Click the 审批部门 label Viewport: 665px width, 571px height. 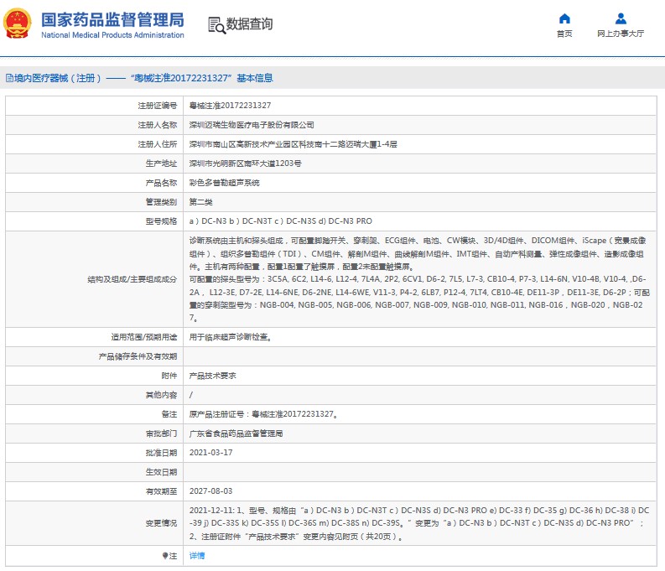pos(161,433)
